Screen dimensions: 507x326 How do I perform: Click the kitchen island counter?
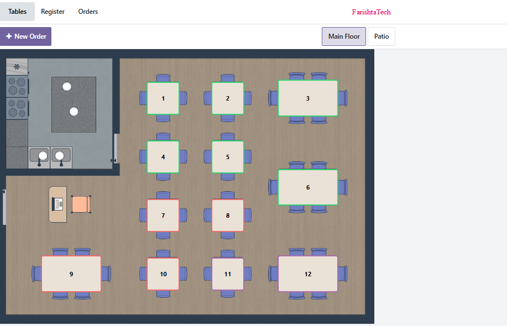coord(74,104)
